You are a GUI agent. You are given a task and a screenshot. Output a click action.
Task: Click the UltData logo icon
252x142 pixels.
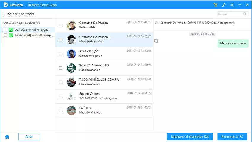(6, 5)
